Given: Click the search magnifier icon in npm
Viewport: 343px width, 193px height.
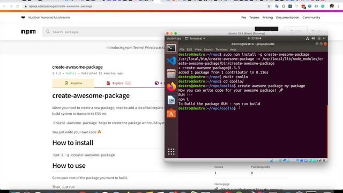Looking at the screenshot, I should (x=48, y=32).
